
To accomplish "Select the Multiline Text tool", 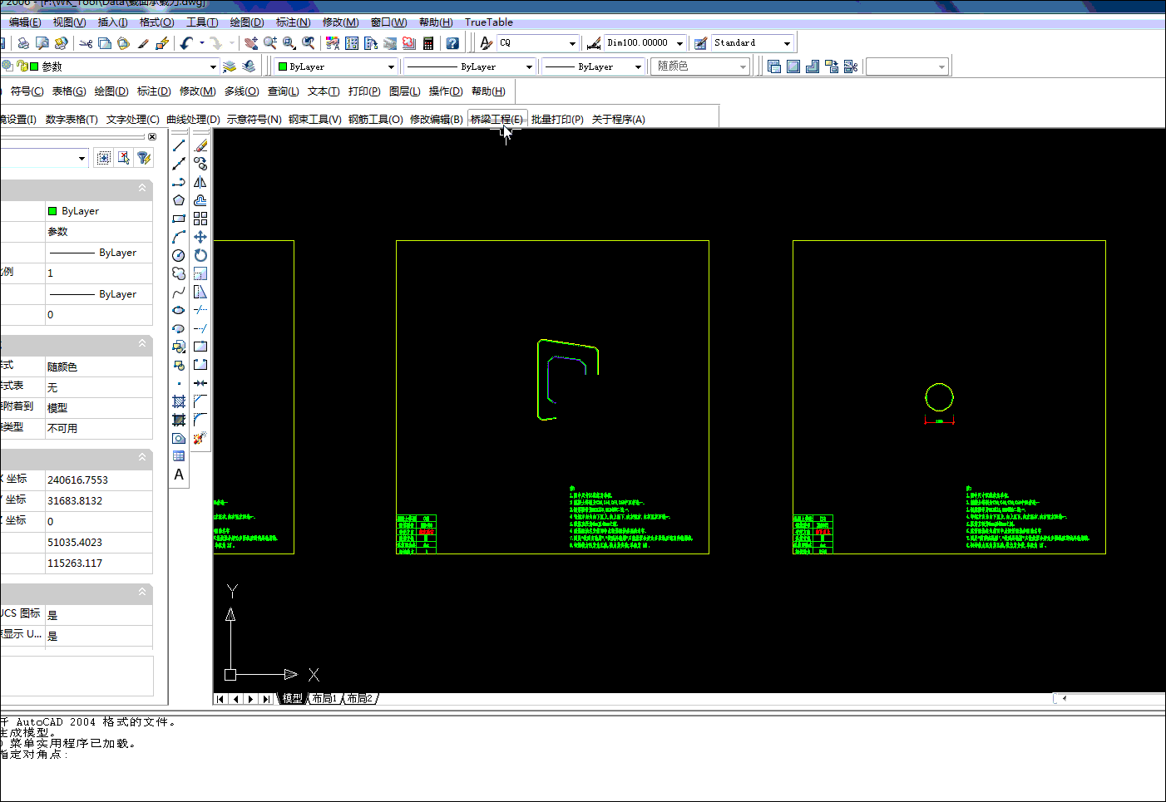I will pos(179,475).
